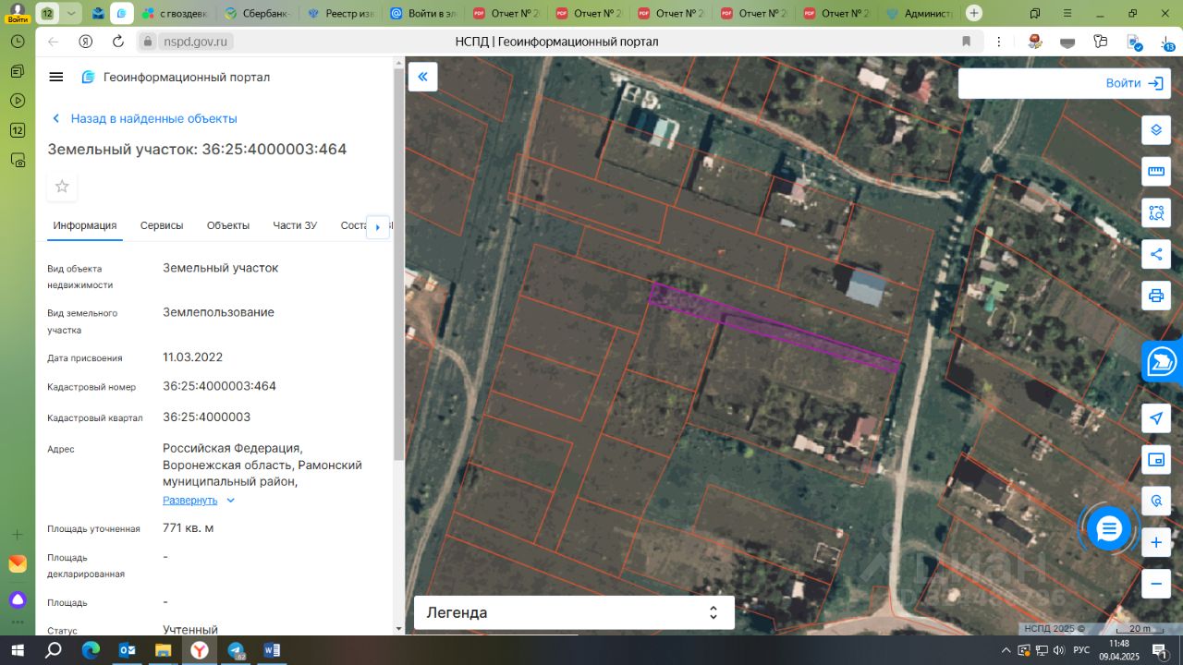This screenshot has width=1183, height=665.
Task: Open a new browser tab
Action: point(974,13)
